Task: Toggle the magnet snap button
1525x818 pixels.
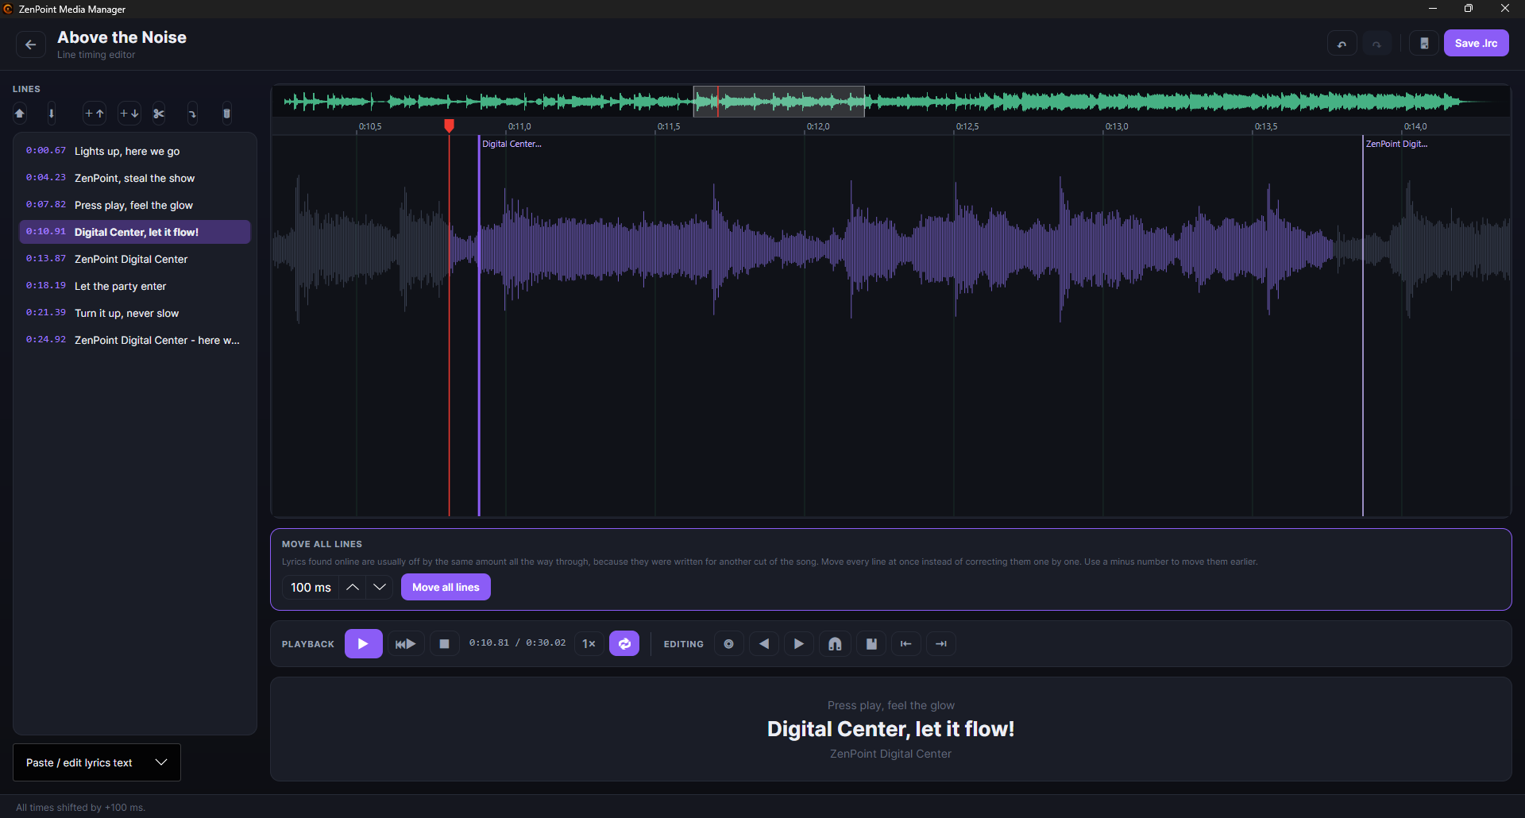Action: pos(835,644)
